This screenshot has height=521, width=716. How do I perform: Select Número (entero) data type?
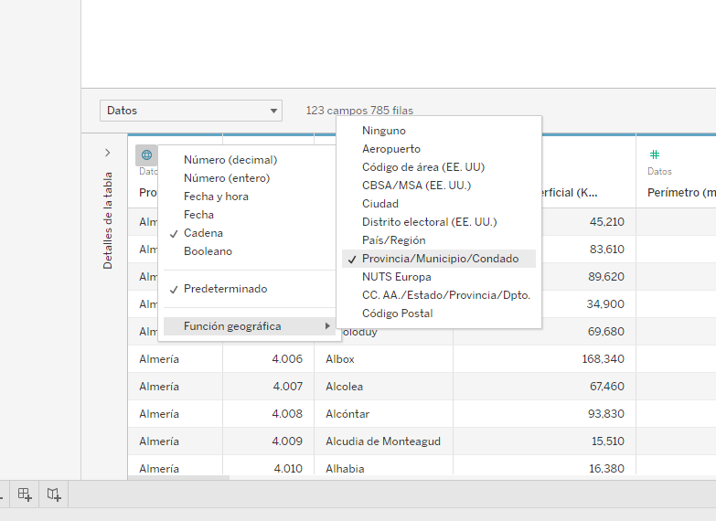point(227,178)
